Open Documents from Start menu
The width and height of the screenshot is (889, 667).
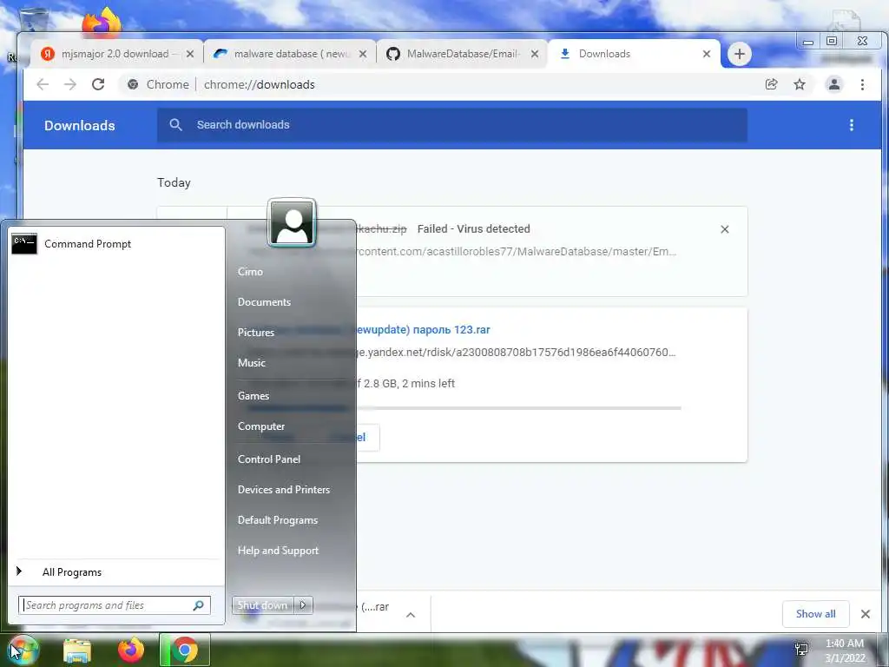pyautogui.click(x=264, y=302)
